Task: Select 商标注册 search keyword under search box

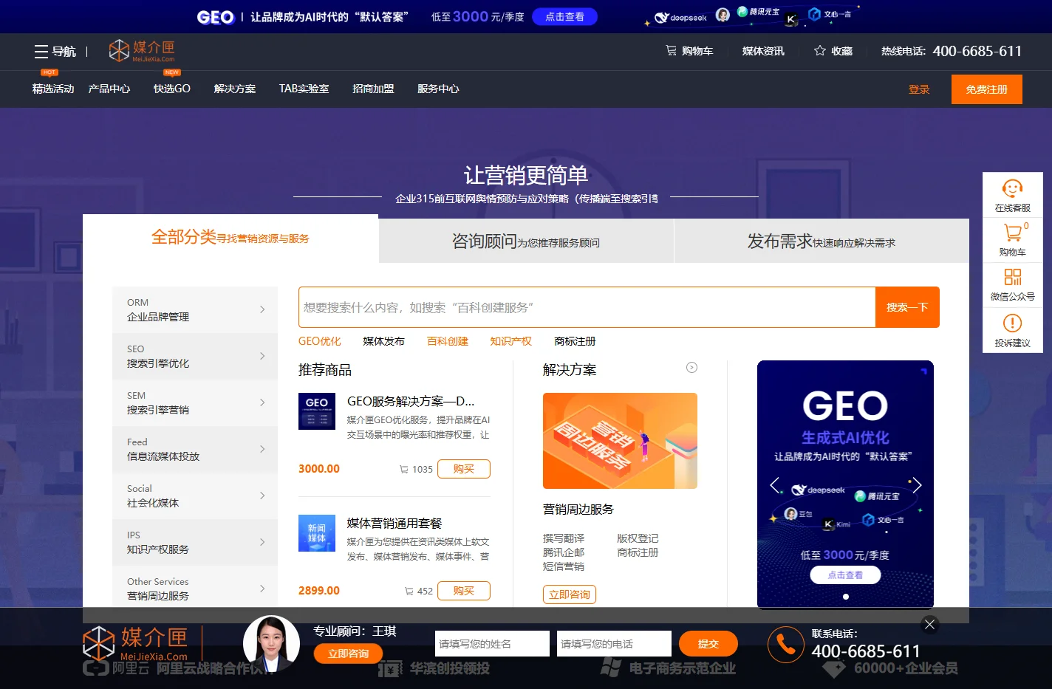Action: 575,341
